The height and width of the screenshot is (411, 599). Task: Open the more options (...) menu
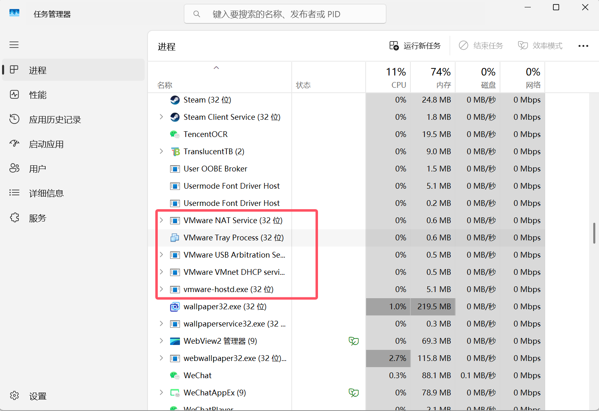(x=583, y=46)
